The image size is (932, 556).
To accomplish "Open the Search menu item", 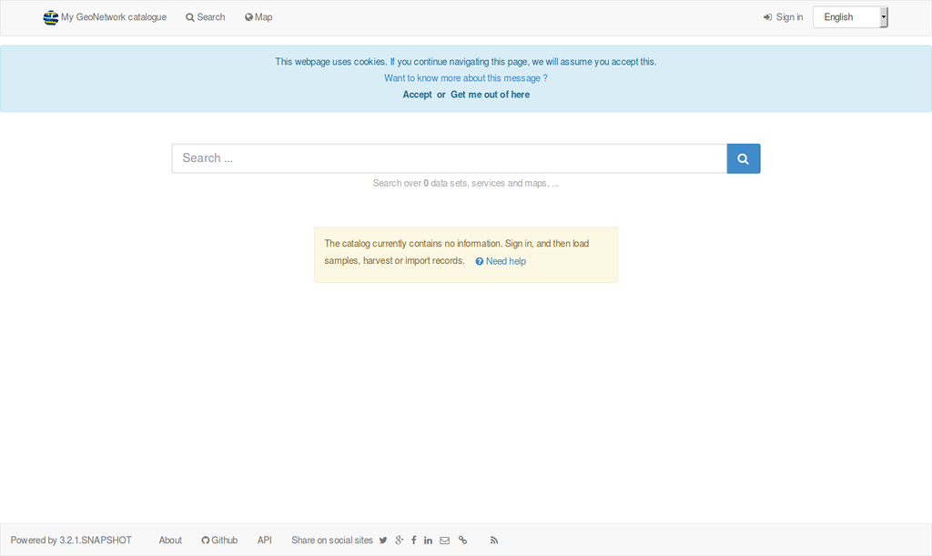I will tap(205, 17).
